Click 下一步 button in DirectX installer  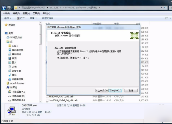pyautogui.click(x=116, y=90)
